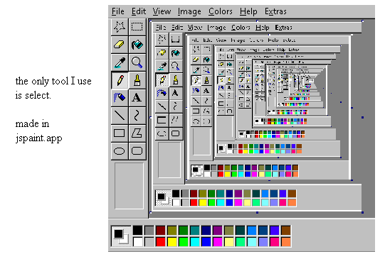Select the Pick Color eyedropper tool

pos(120,62)
